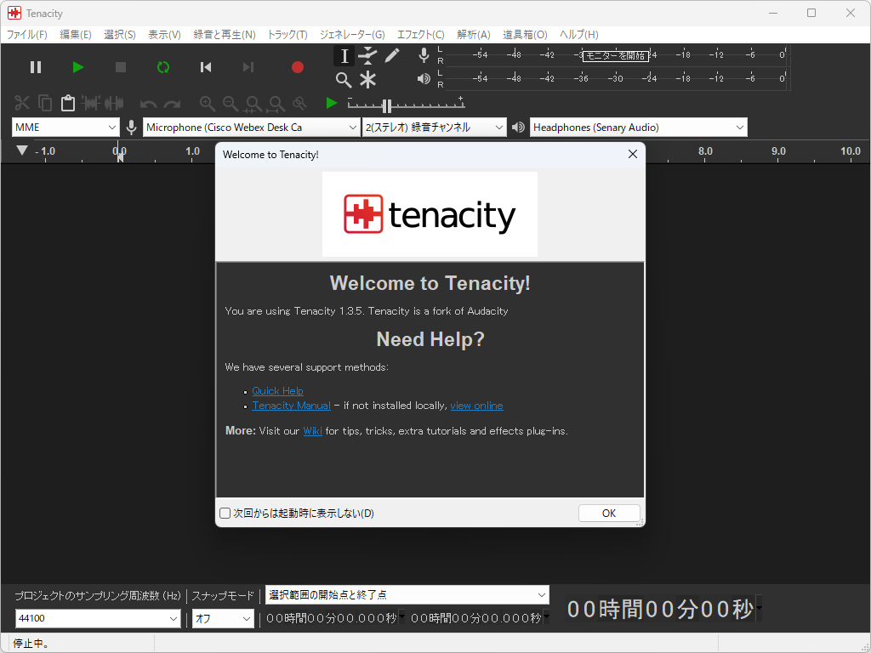Open the エフェクト(C) menu
Image resolution: width=871 pixels, height=653 pixels.
point(420,34)
